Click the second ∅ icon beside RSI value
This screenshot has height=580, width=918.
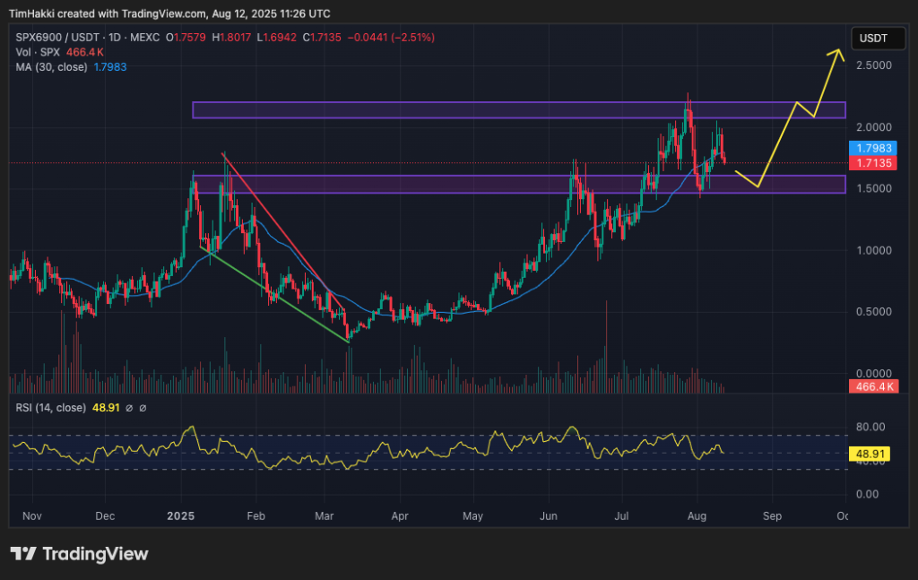point(143,408)
